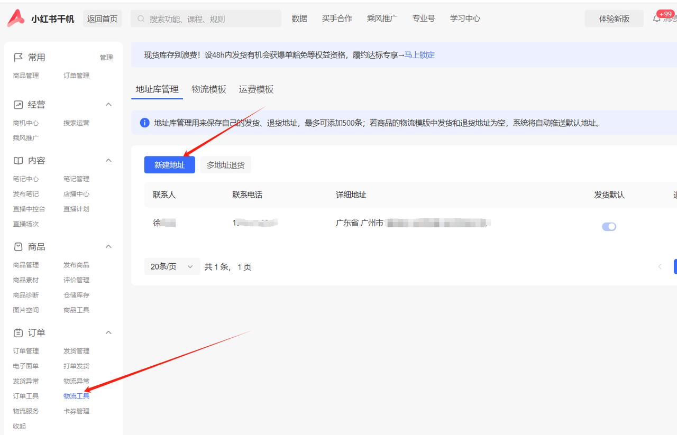Toggle the 发货默认 shipping default switch
Viewport: 677px width, 435px height.
coord(609,226)
